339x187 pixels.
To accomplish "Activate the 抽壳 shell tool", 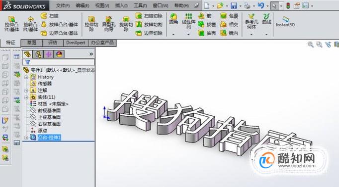I will tap(207, 33).
